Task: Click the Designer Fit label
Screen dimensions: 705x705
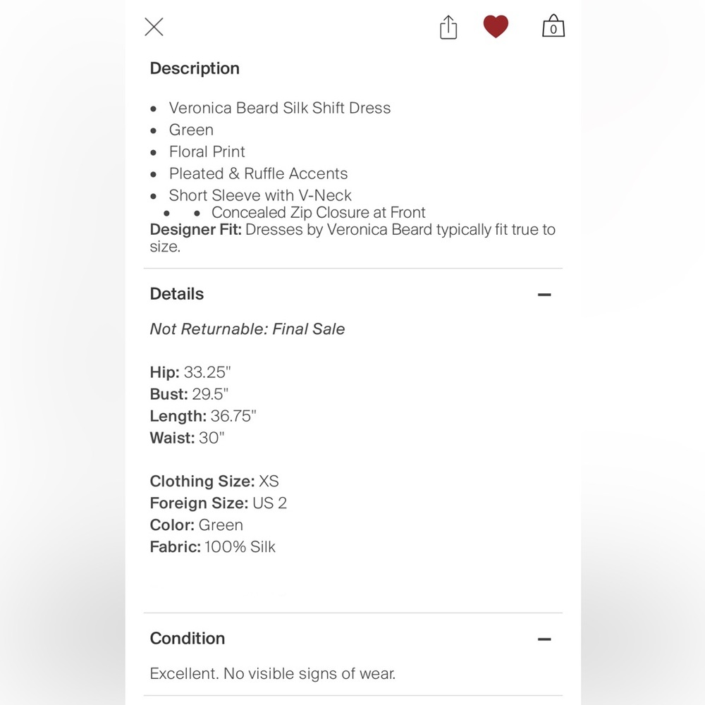Action: point(195,230)
